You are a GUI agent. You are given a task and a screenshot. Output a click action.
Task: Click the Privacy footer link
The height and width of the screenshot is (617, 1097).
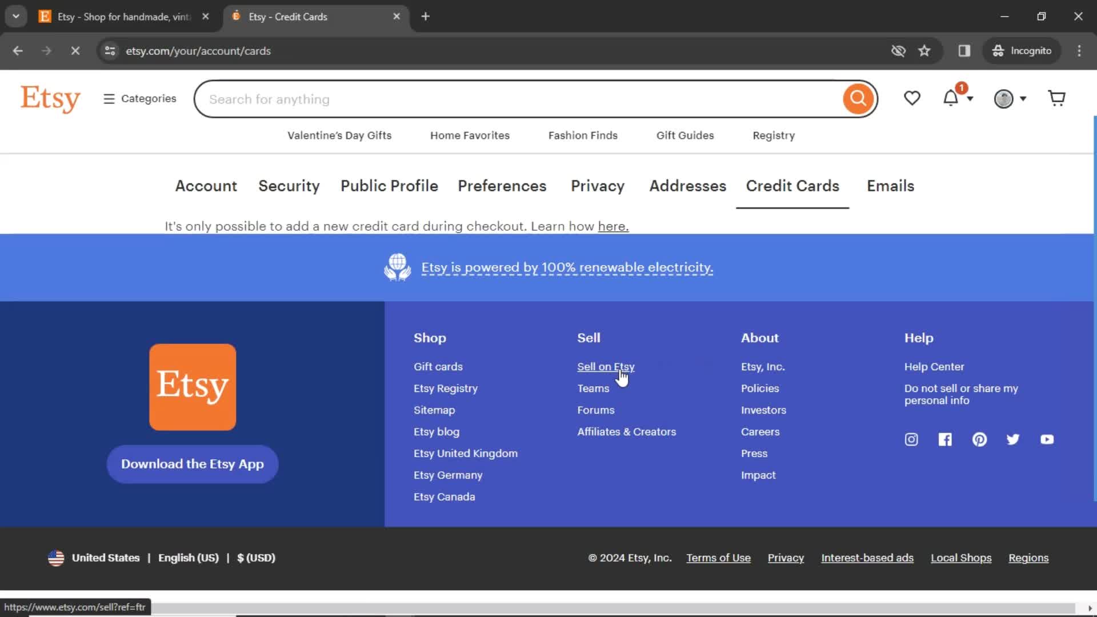click(786, 558)
